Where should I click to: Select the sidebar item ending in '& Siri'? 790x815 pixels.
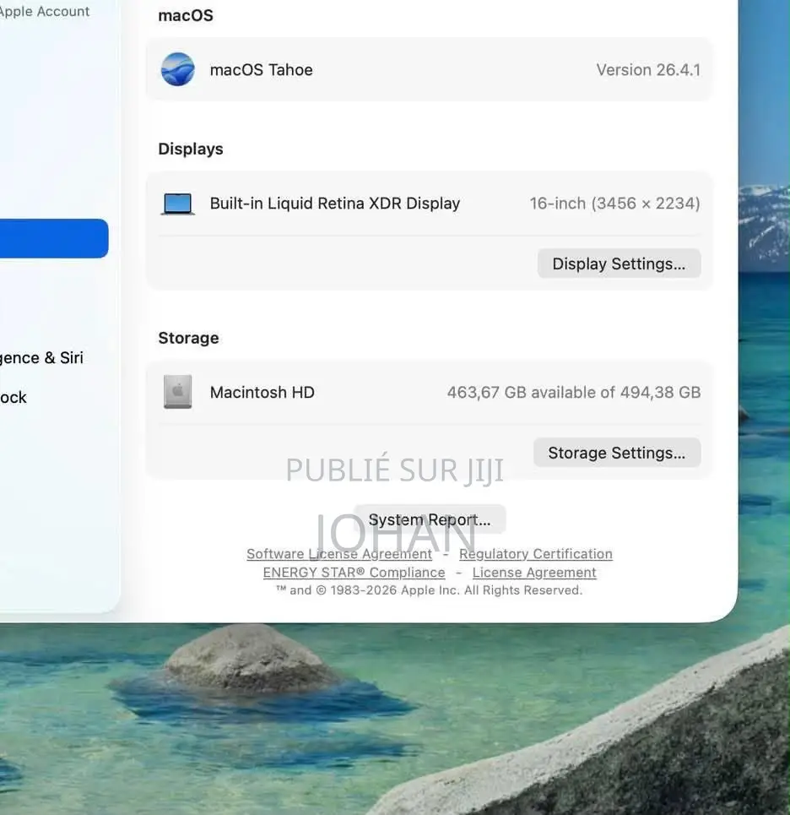41,357
